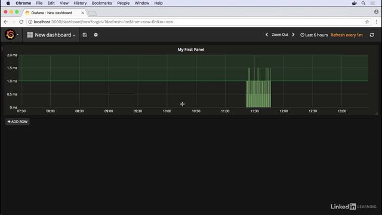Click the ADD ROW button
This screenshot has height=215, width=382.
pos(17,122)
